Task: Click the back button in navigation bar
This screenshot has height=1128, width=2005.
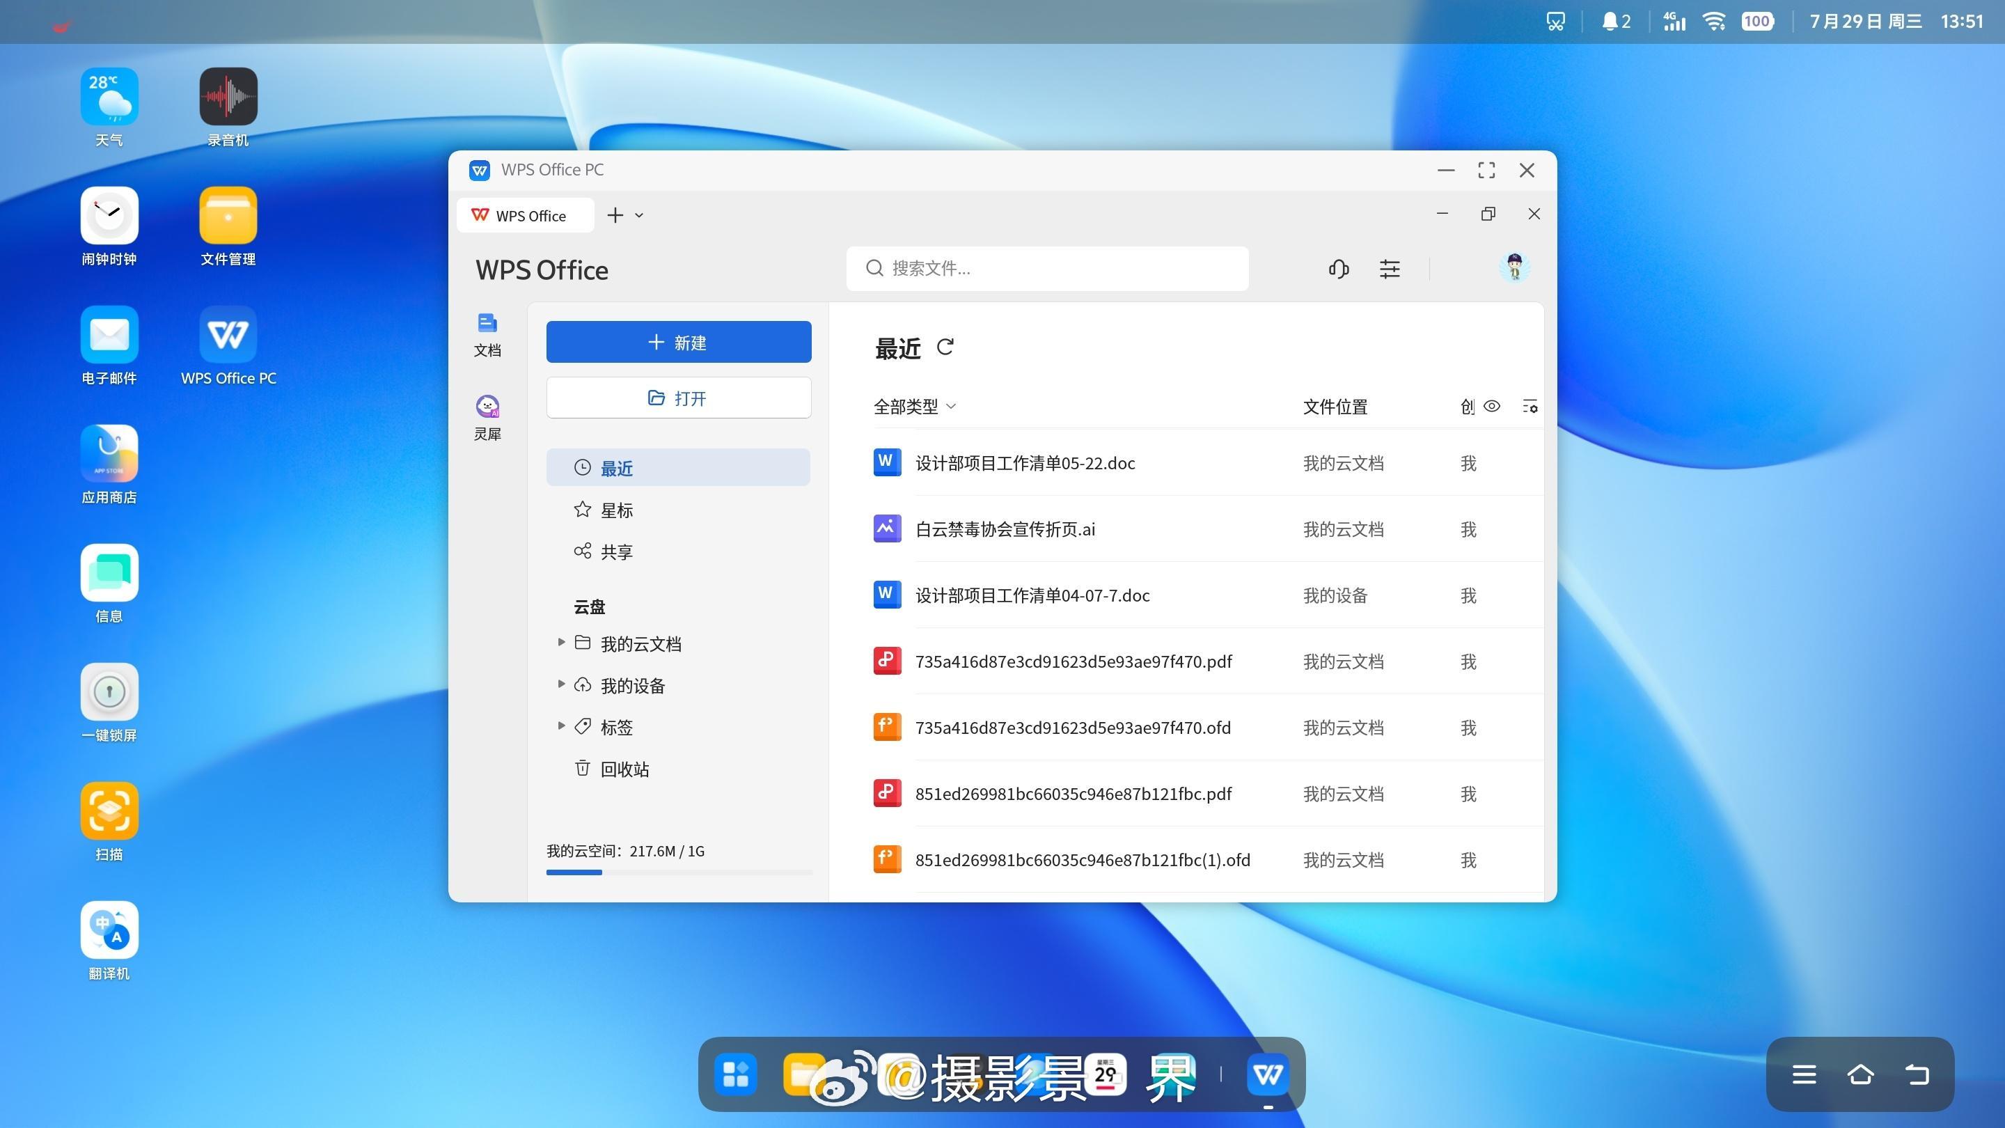Action: 1917,1074
